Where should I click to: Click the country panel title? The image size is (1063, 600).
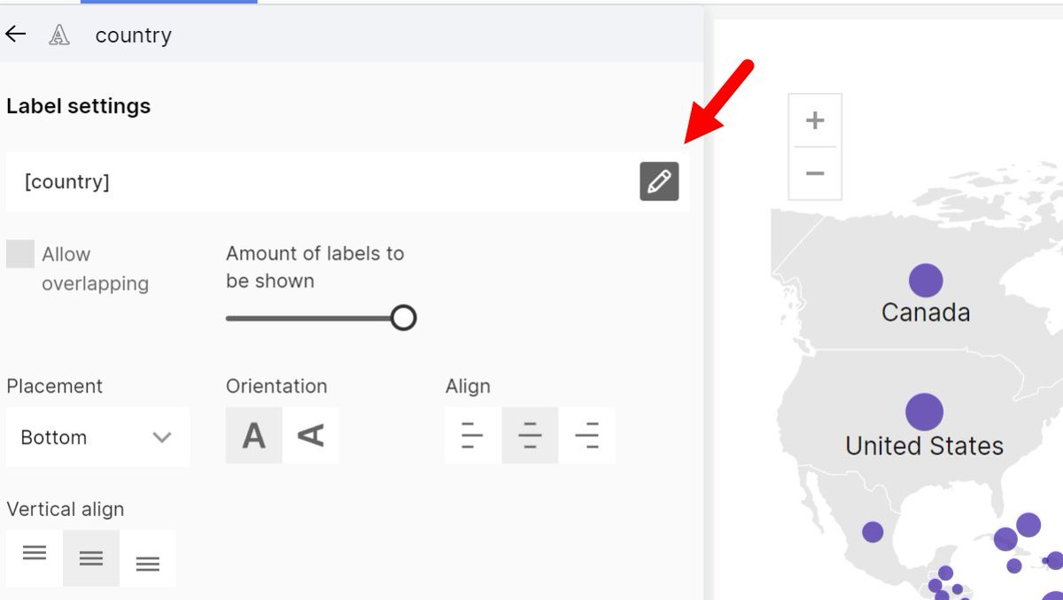[x=133, y=35]
